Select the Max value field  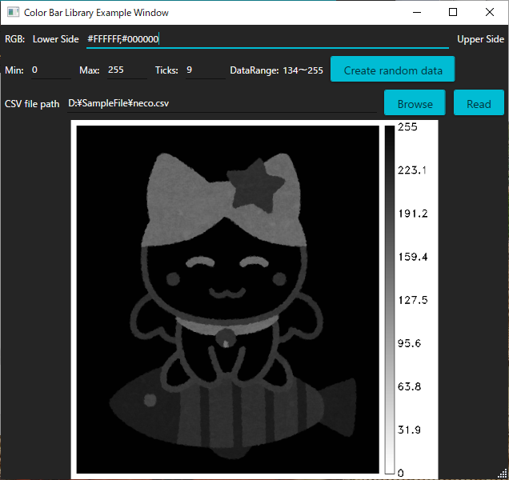pos(127,70)
